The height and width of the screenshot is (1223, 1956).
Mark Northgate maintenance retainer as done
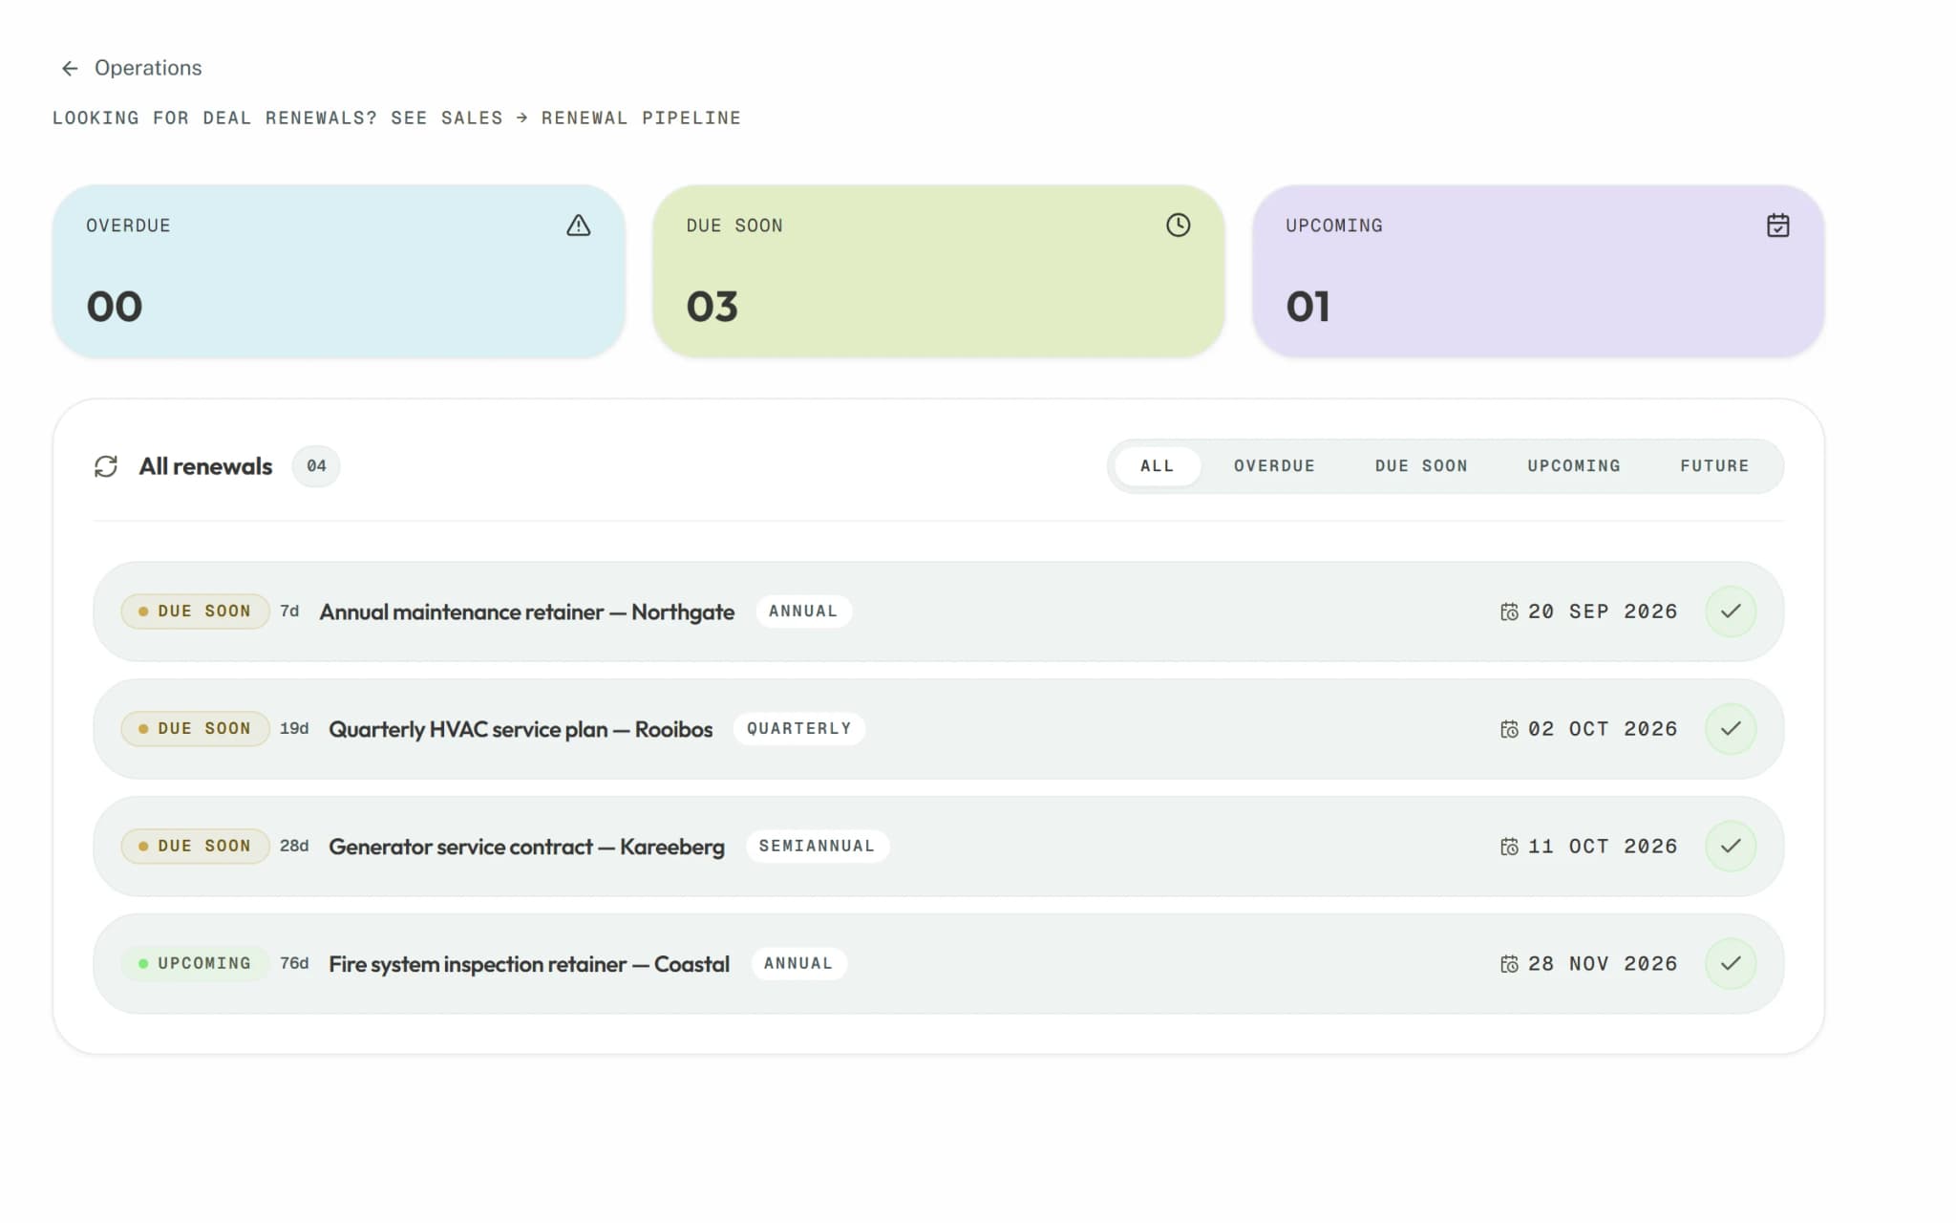[x=1731, y=611]
